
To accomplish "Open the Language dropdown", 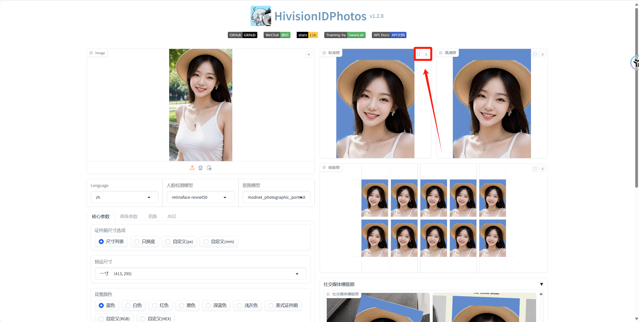I will [x=124, y=197].
